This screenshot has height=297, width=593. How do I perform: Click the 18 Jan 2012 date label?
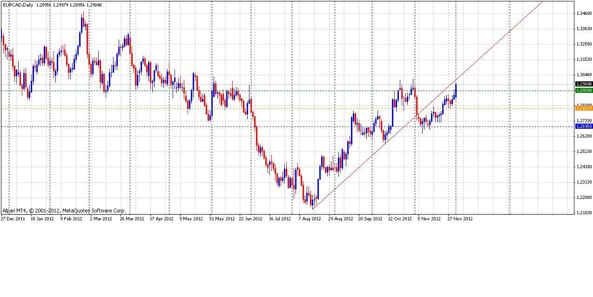(x=42, y=218)
